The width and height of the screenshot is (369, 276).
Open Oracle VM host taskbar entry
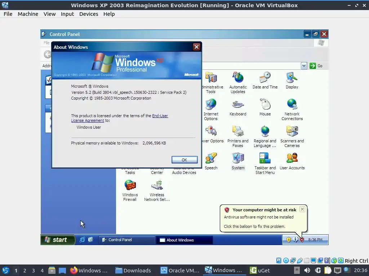coord(180,271)
